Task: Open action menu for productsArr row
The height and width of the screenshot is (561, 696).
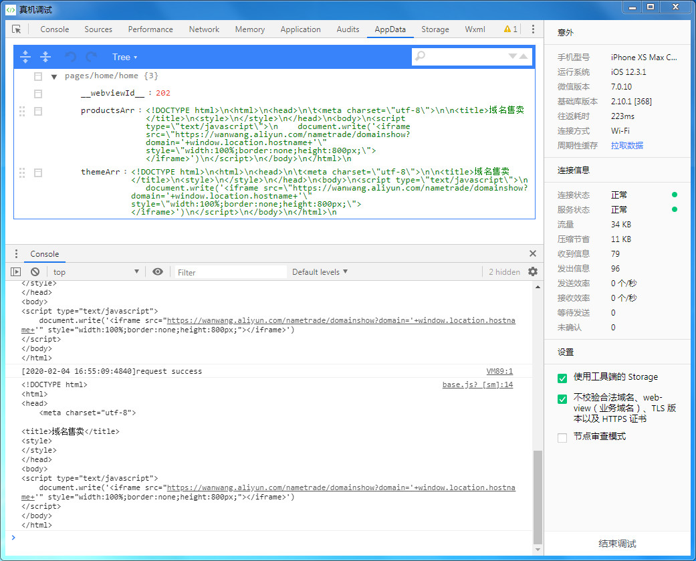Action: tap(38, 111)
